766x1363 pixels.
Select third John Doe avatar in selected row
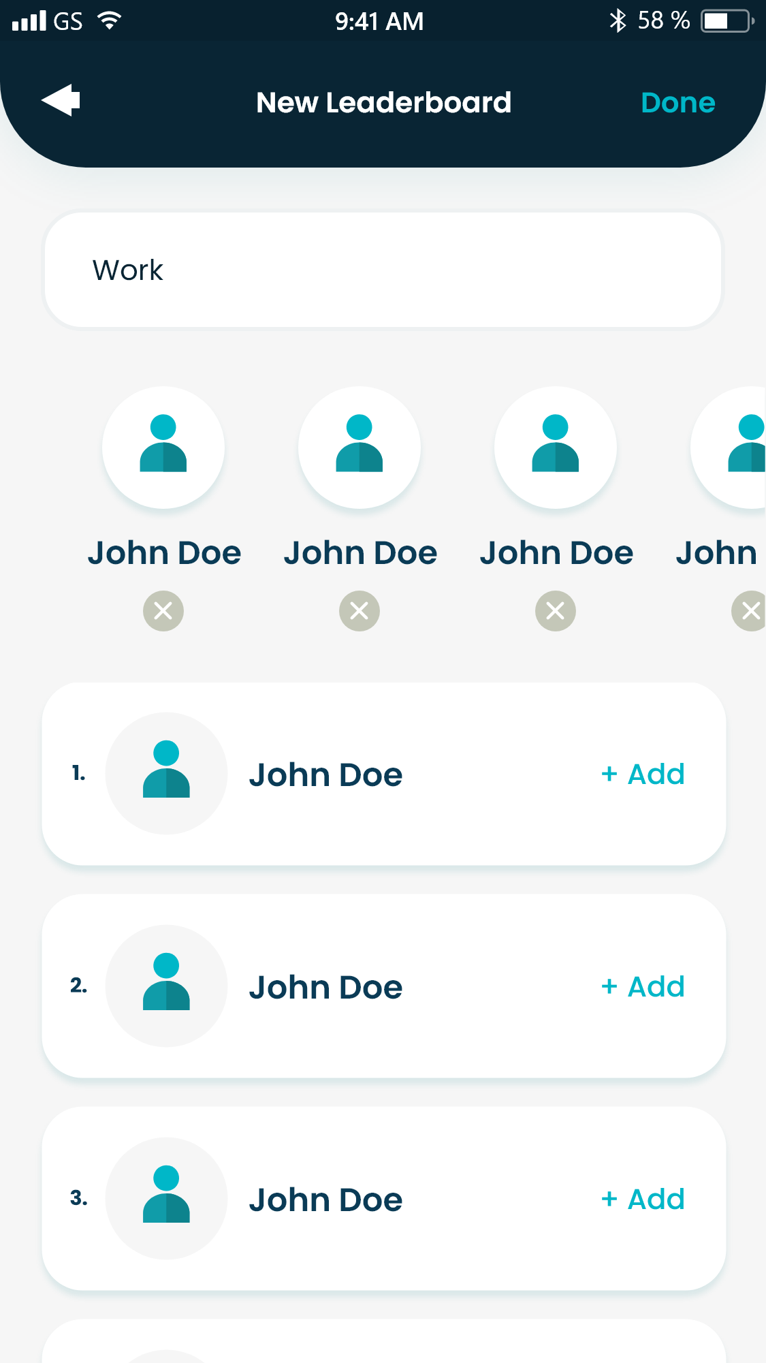556,448
